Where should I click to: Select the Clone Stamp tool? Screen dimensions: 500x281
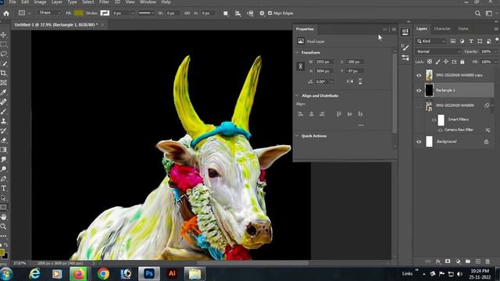pos(3,121)
